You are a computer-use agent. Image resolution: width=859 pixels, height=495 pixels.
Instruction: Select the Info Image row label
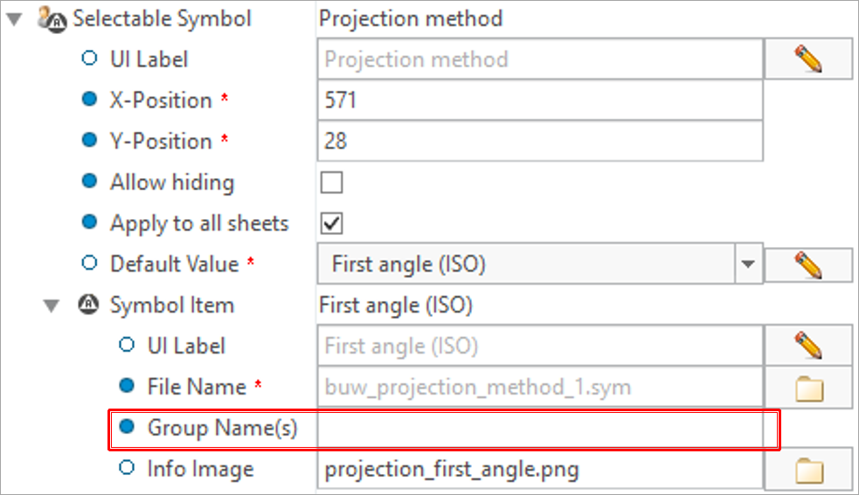click(200, 470)
